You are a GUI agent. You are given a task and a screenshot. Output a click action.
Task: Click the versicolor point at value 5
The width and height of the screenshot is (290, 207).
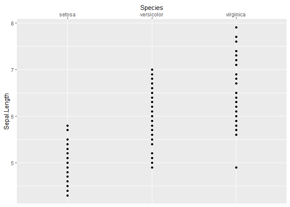pyautogui.click(x=152, y=163)
